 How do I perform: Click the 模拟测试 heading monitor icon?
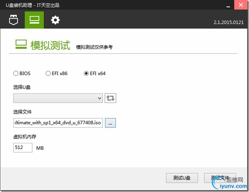point(21,44)
